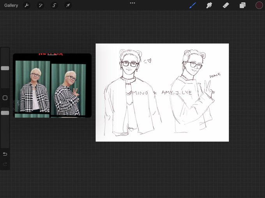Select the Brush tool
This screenshot has width=265, height=198.
tap(193, 5)
